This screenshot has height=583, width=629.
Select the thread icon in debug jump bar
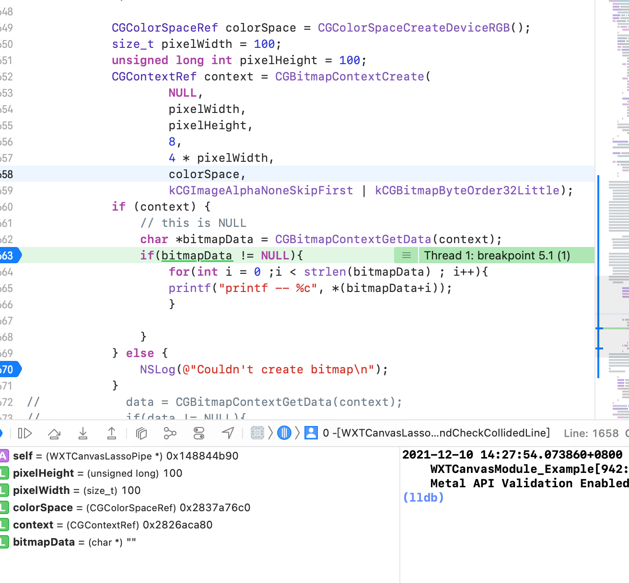[284, 433]
